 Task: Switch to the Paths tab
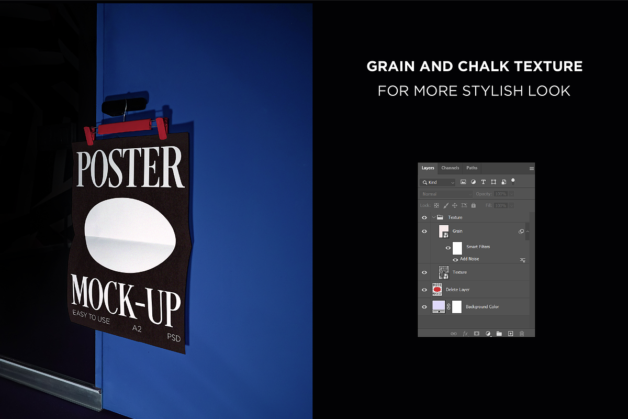(472, 168)
